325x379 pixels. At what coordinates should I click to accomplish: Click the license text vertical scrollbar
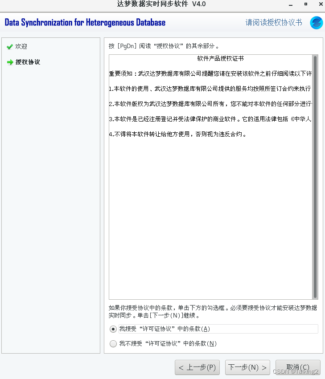tap(315, 177)
